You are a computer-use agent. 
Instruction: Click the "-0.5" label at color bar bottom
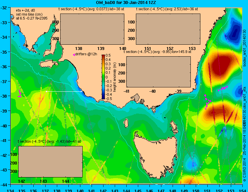tap(108, 99)
